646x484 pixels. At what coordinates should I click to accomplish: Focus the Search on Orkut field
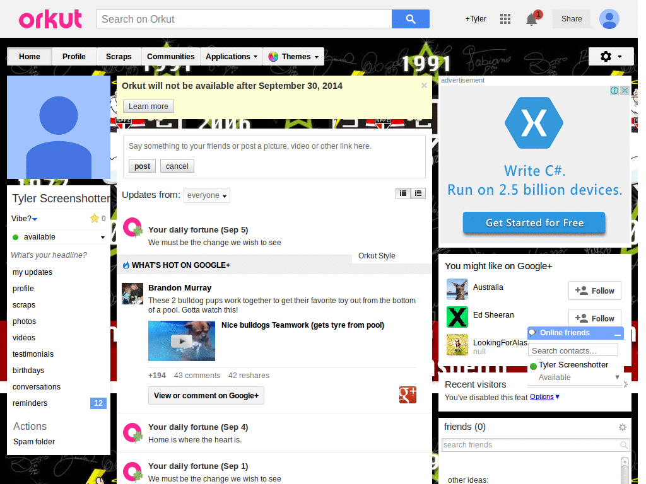[x=244, y=19]
